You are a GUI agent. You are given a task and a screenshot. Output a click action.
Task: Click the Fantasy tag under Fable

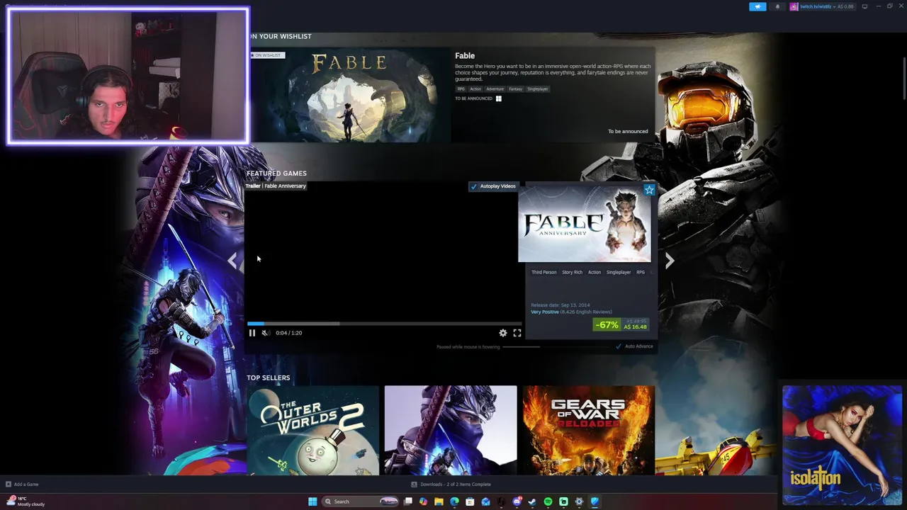(515, 89)
